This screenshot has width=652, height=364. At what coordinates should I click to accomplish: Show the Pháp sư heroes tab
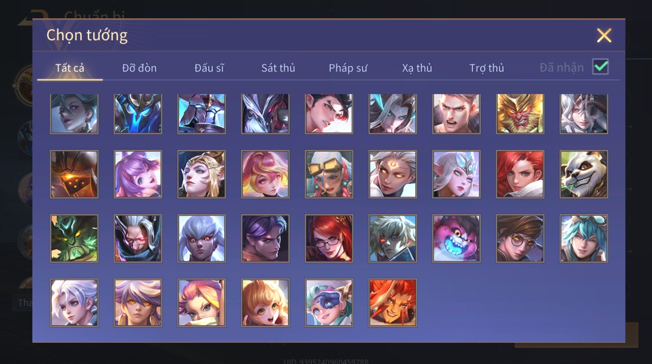[x=348, y=68]
